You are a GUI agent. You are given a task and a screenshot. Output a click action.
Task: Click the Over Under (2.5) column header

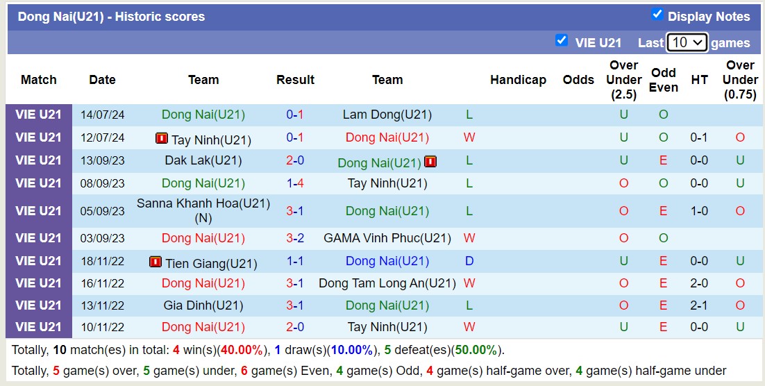pos(623,80)
